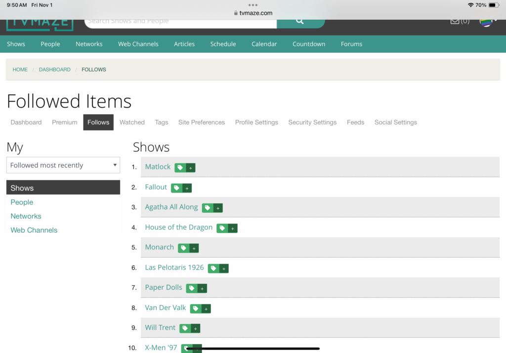Switch to the Tags tab
The image size is (506, 353).
162,122
